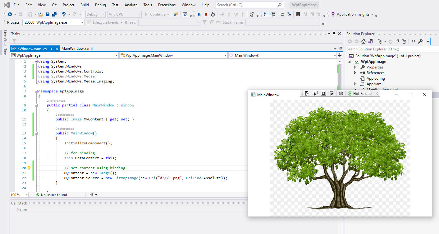The height and width of the screenshot is (234, 439).
Task: Open the Process dropdown for WpfAppImage.exe
Action: [x=82, y=22]
